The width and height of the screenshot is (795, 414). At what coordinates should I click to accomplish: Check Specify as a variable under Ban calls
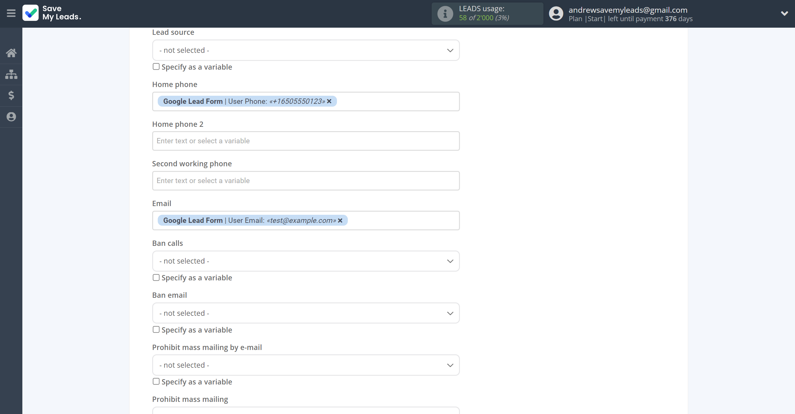(x=156, y=278)
